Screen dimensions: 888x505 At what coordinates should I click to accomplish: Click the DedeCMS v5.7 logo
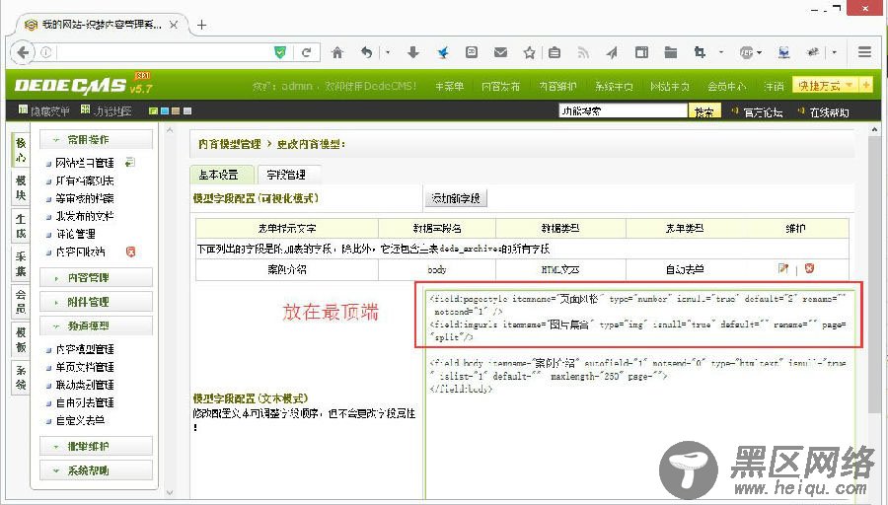(x=83, y=85)
